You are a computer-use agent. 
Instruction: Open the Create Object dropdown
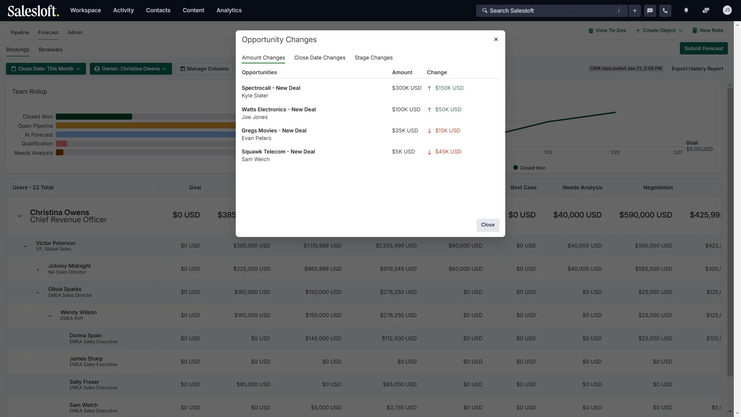[x=659, y=30]
